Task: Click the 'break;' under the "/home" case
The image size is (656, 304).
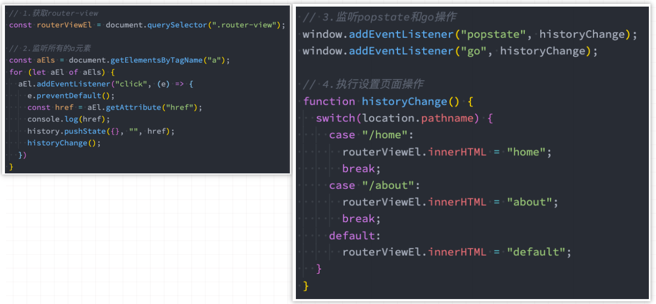Action: 362,168
